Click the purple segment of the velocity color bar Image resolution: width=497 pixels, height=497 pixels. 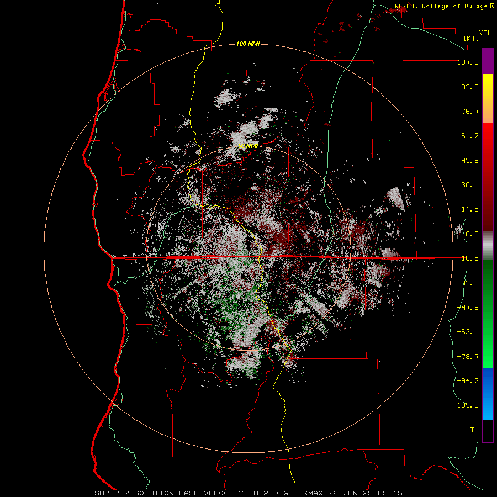488,61
